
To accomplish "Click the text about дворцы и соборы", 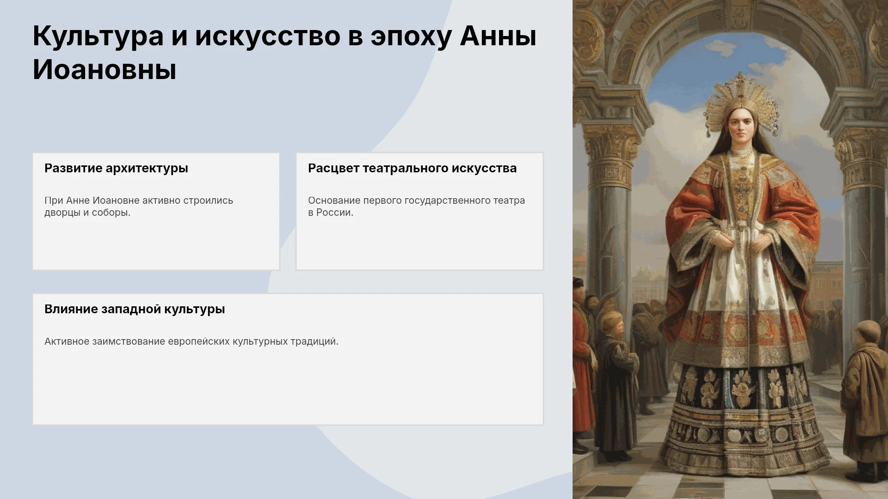I will click(x=139, y=207).
